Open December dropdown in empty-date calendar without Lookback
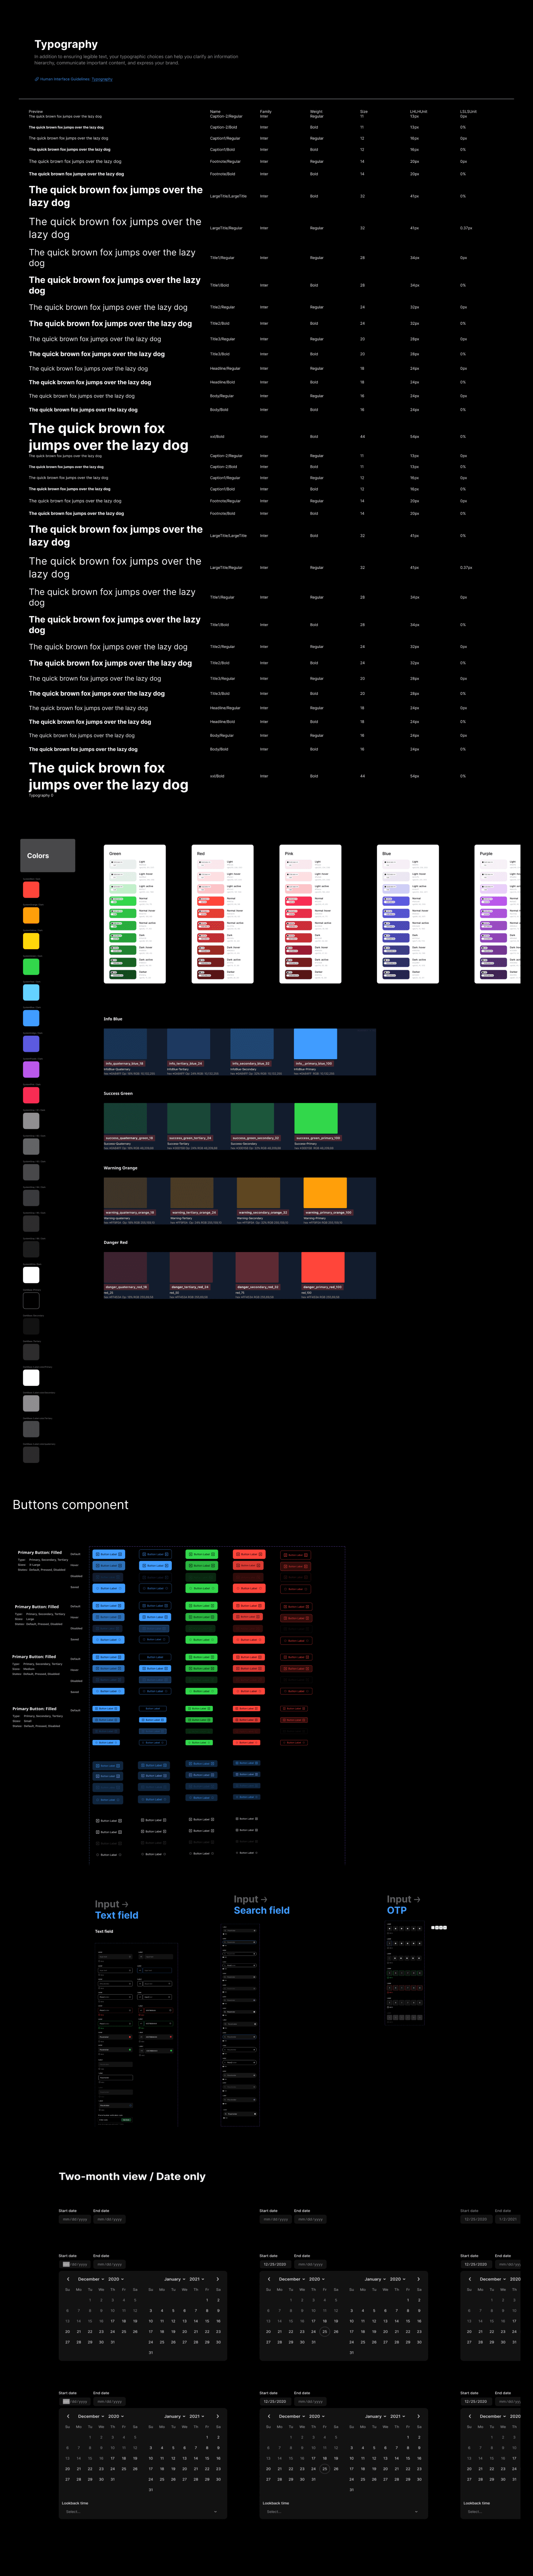 91,2279
